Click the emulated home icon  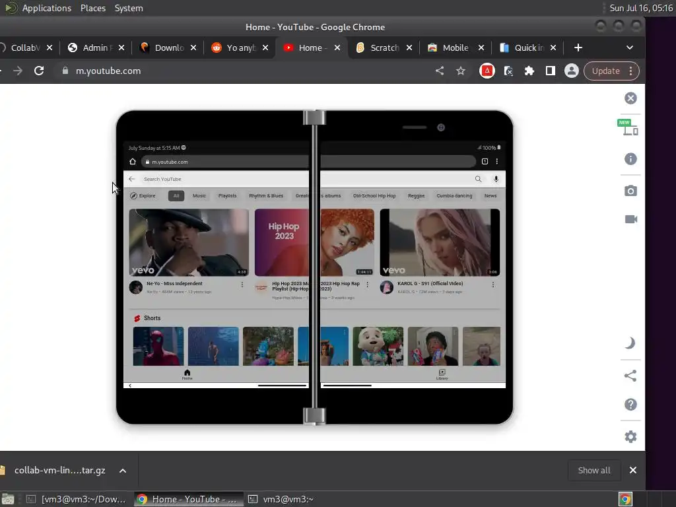click(x=133, y=162)
